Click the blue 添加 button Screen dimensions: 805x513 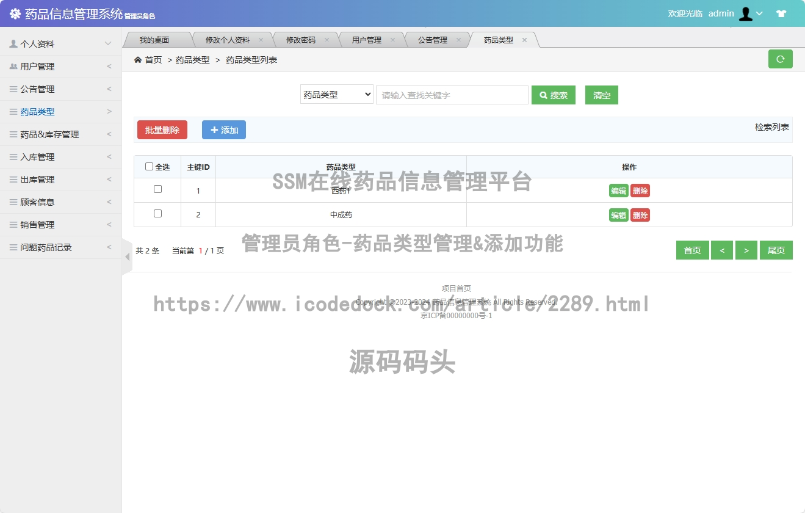[224, 130]
